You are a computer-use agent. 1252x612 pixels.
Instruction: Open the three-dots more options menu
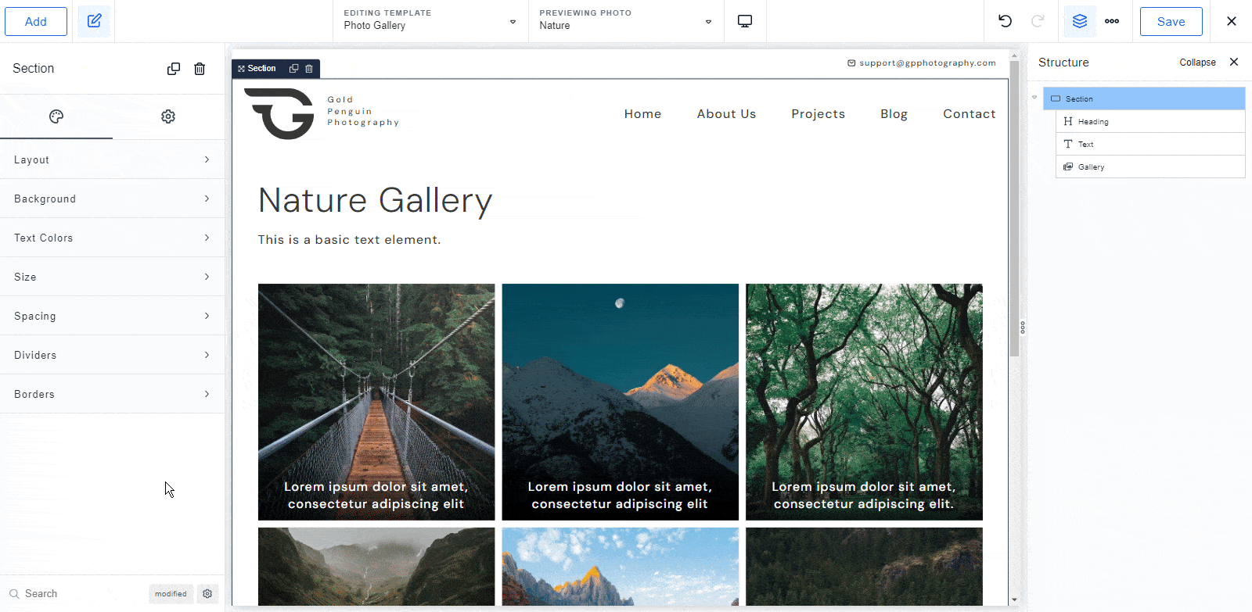click(1112, 21)
